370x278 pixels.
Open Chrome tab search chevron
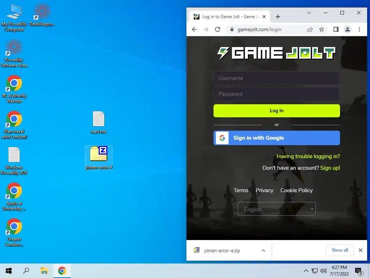[x=309, y=13]
